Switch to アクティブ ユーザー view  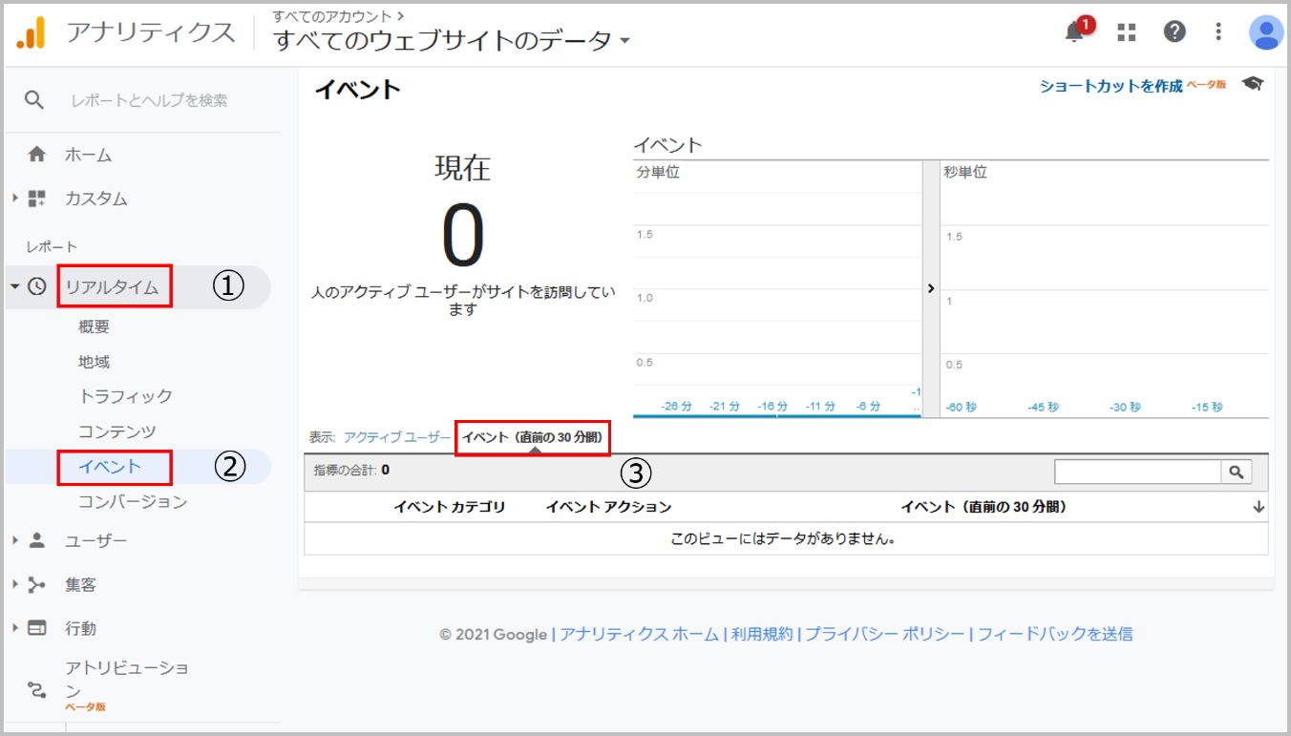pos(396,436)
